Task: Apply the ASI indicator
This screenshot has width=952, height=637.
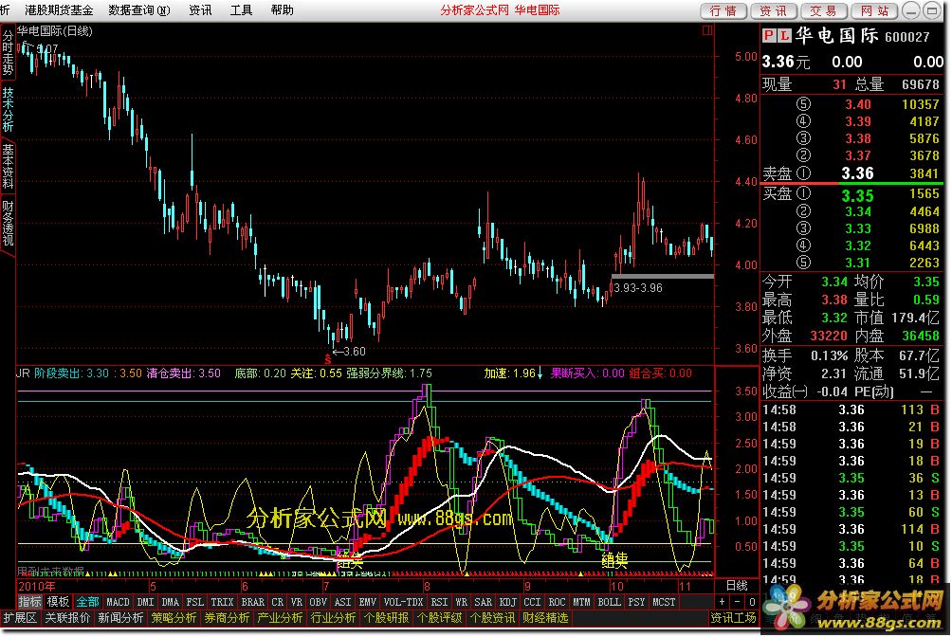Action: [x=343, y=602]
